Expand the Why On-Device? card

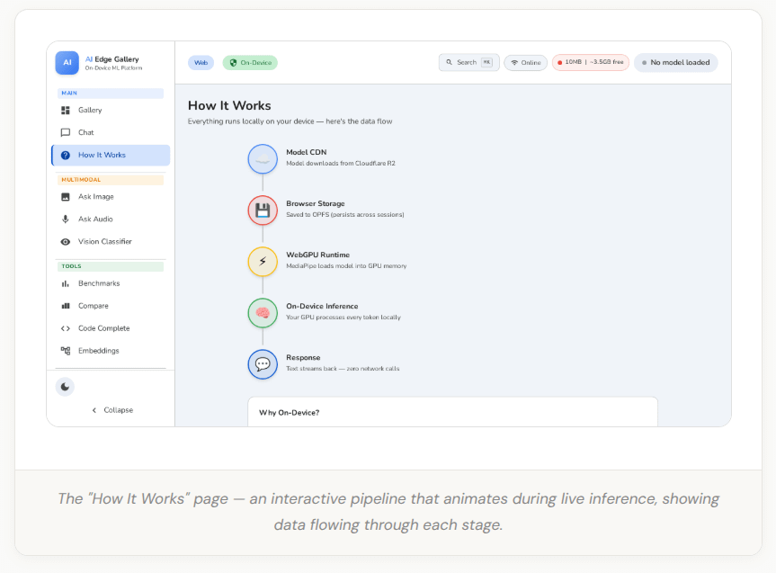452,412
